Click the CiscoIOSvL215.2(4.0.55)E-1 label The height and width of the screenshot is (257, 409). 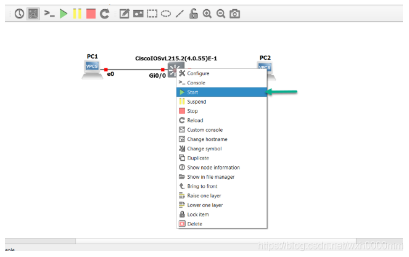[176, 59]
